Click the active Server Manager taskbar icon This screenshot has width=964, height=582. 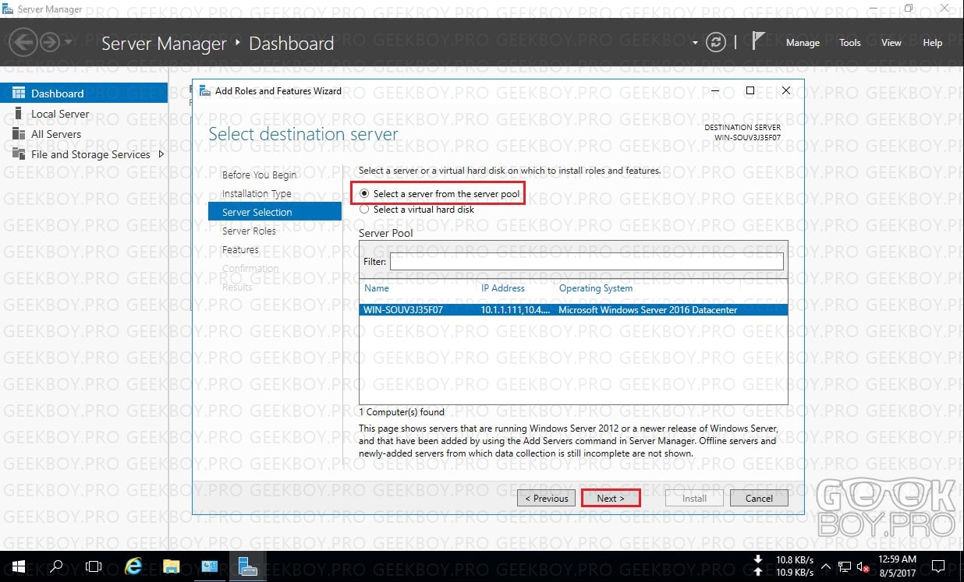[248, 566]
